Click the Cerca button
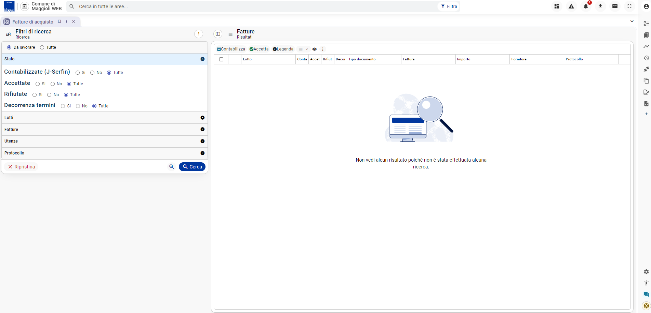651x313 pixels. (192, 167)
